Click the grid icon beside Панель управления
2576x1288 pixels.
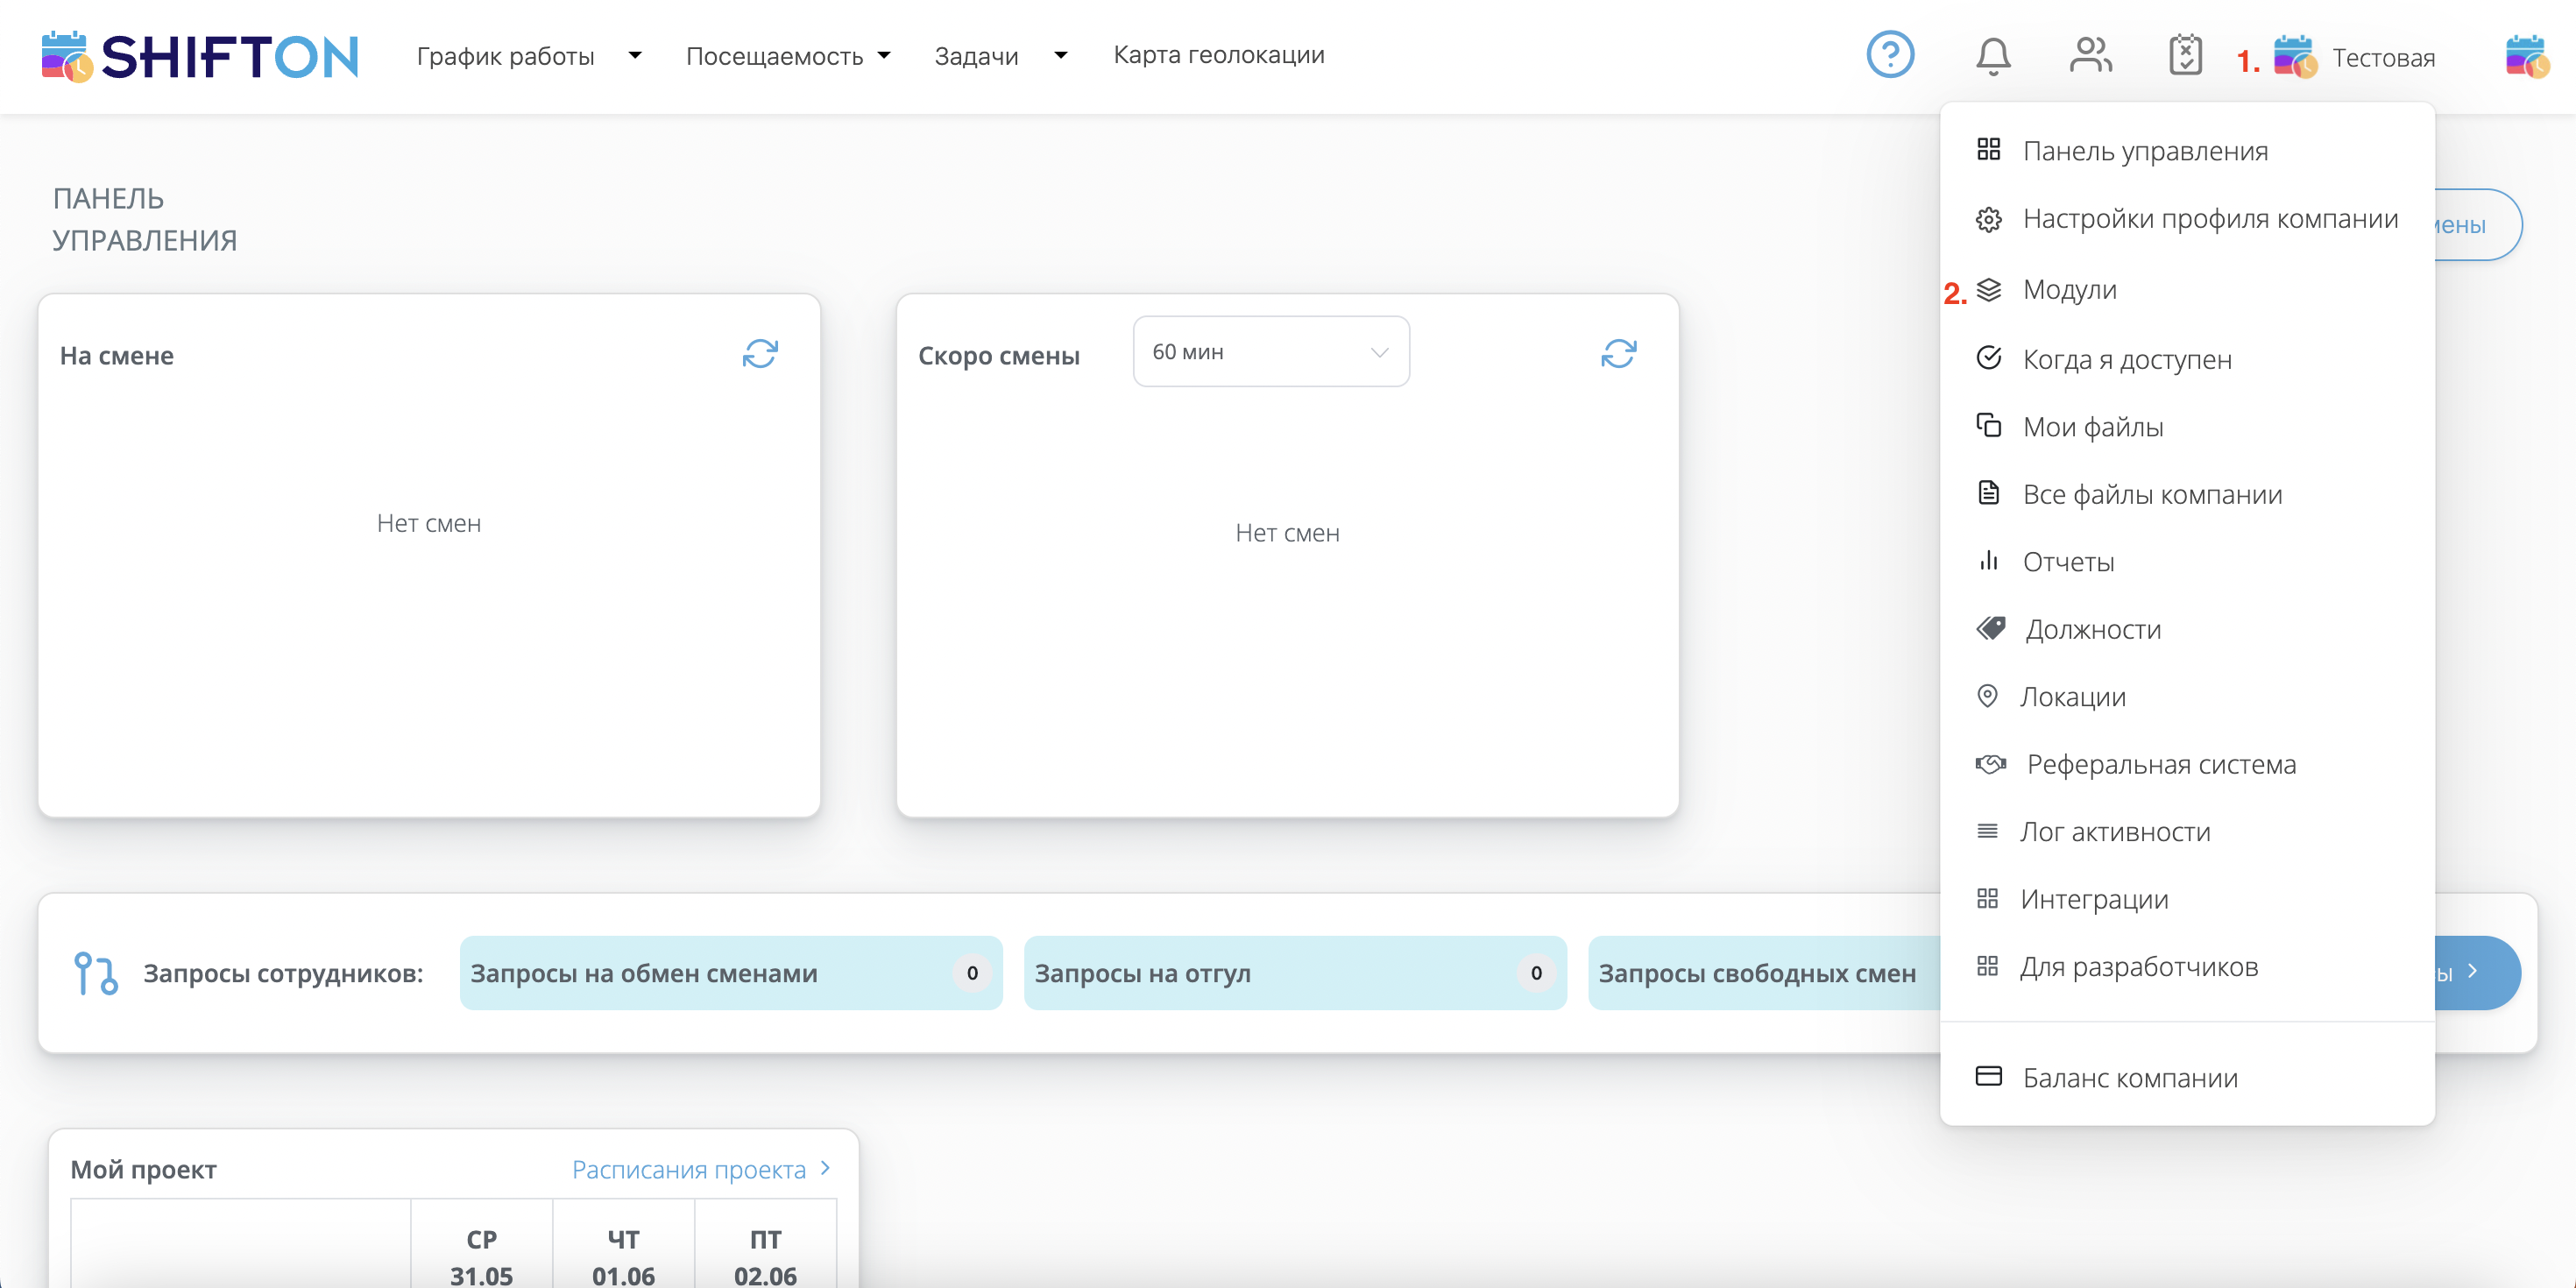pos(1988,150)
